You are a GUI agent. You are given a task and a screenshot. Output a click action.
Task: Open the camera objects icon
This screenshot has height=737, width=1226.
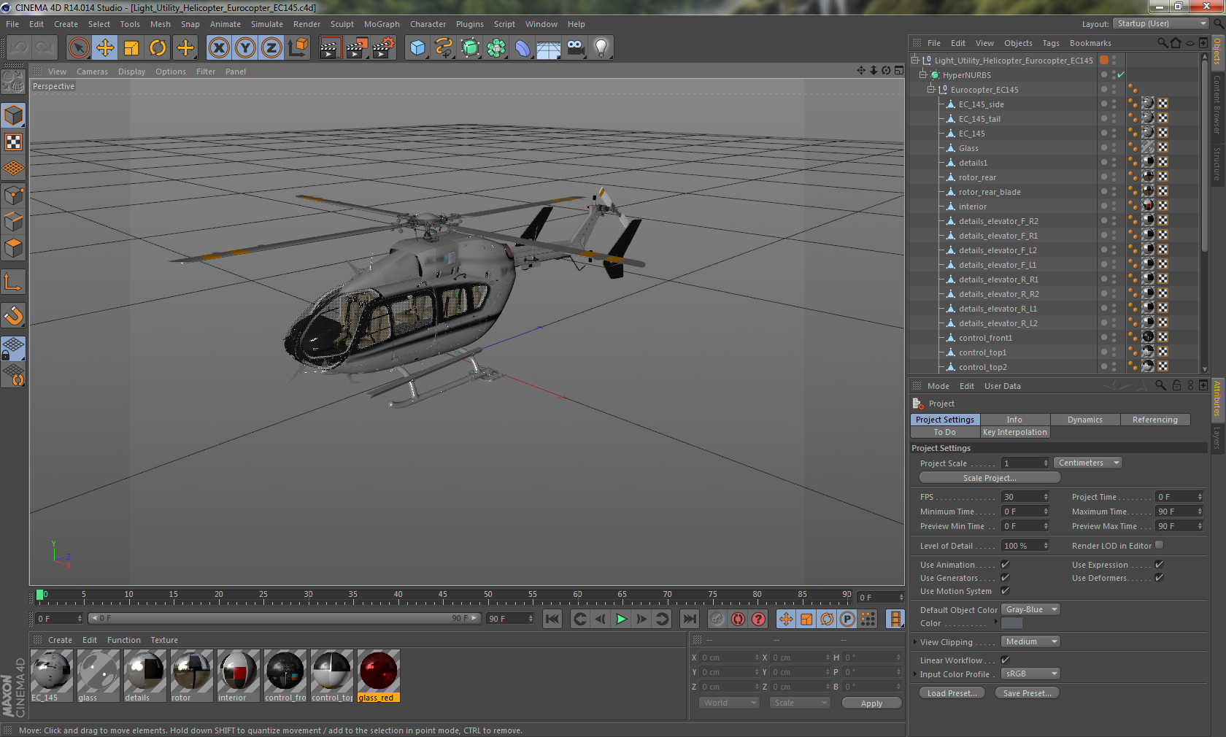point(575,48)
